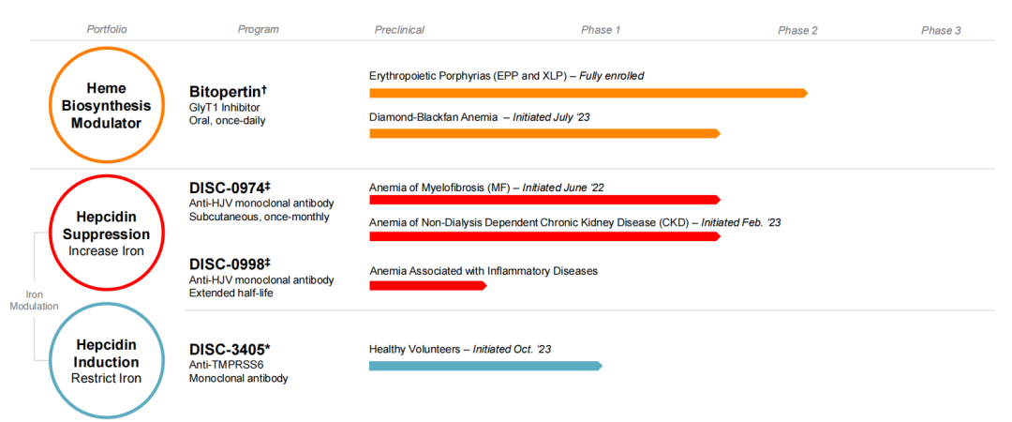1012x422 pixels.
Task: Click the Diamond-Blackfan Anemia orange bar
Action: pyautogui.click(x=543, y=134)
